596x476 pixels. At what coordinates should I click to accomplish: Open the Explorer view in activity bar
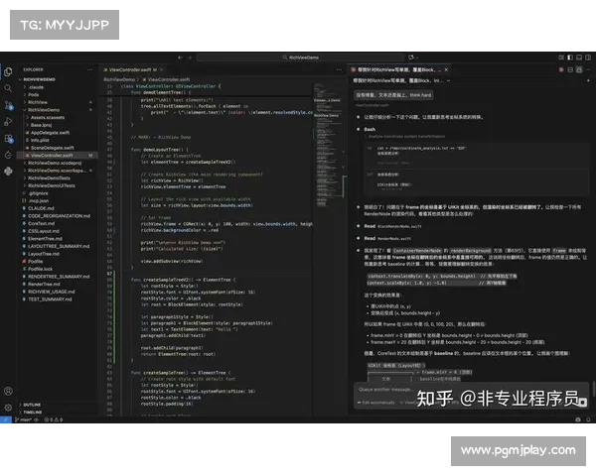pos(8,71)
